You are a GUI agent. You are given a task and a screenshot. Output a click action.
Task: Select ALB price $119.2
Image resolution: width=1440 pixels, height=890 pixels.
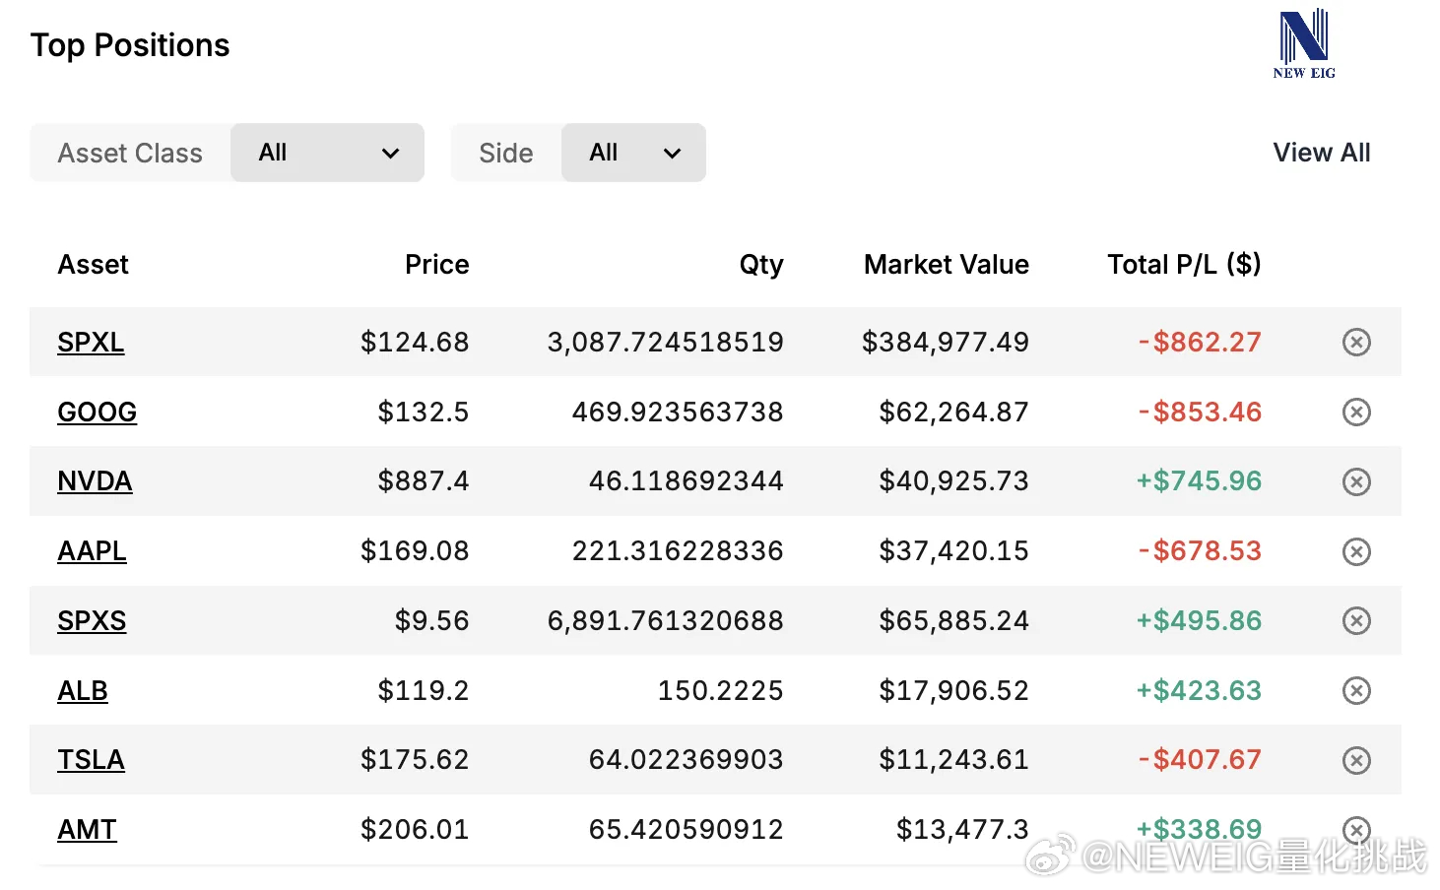click(424, 690)
